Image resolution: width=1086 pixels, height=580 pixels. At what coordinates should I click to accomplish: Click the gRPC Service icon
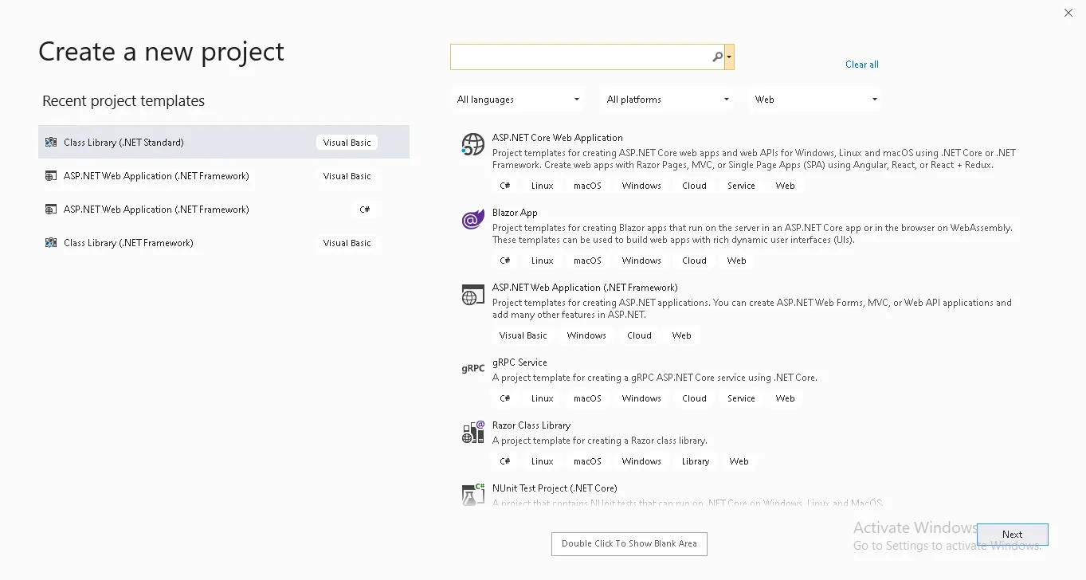pos(473,368)
